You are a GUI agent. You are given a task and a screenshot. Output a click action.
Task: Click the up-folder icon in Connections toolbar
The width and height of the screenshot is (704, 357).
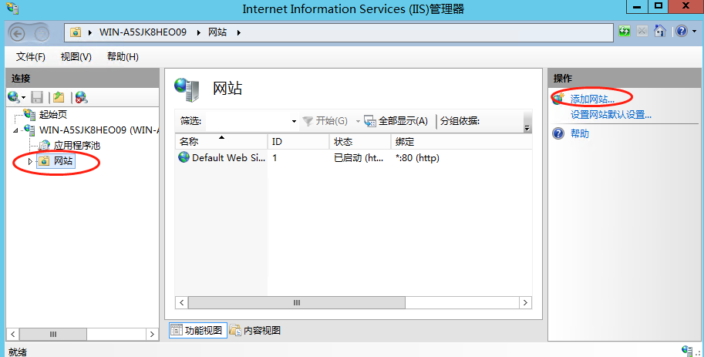59,97
